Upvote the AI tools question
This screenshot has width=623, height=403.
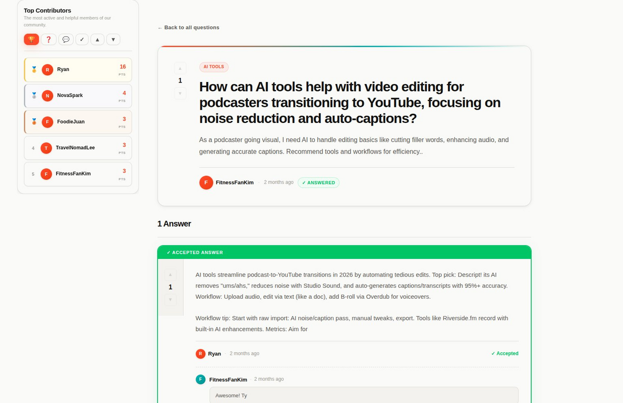pyautogui.click(x=180, y=68)
